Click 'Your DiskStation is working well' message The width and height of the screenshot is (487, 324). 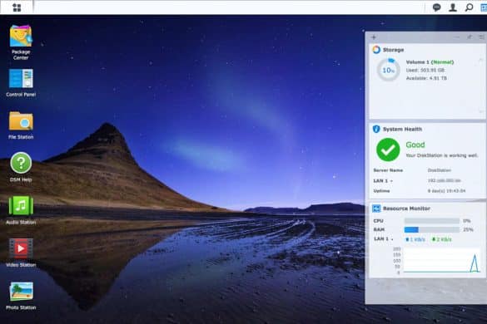pyautogui.click(x=442, y=155)
